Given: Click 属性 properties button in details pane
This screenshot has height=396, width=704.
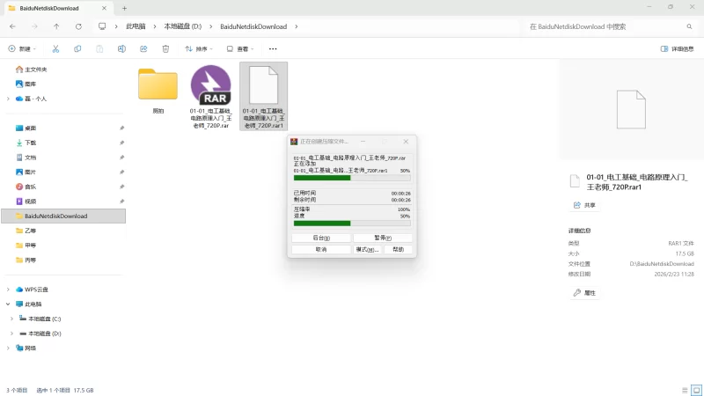Looking at the screenshot, I should (585, 293).
